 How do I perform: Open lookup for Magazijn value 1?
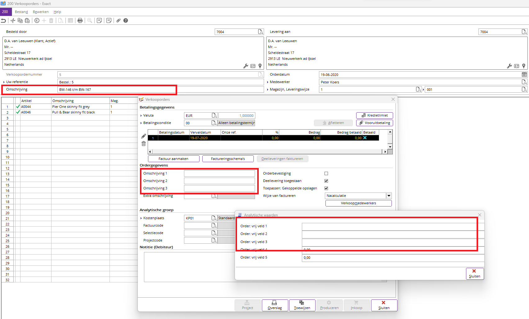(418, 90)
